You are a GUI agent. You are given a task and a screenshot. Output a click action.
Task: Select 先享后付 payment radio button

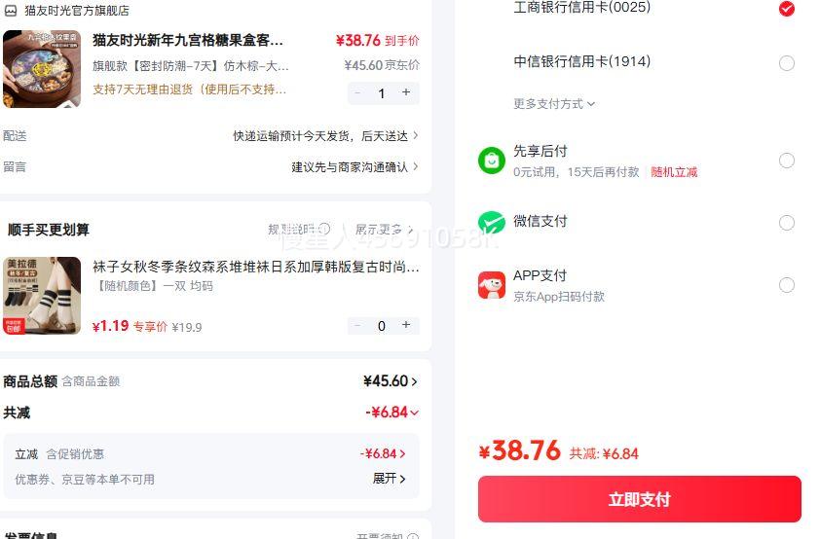(x=787, y=161)
